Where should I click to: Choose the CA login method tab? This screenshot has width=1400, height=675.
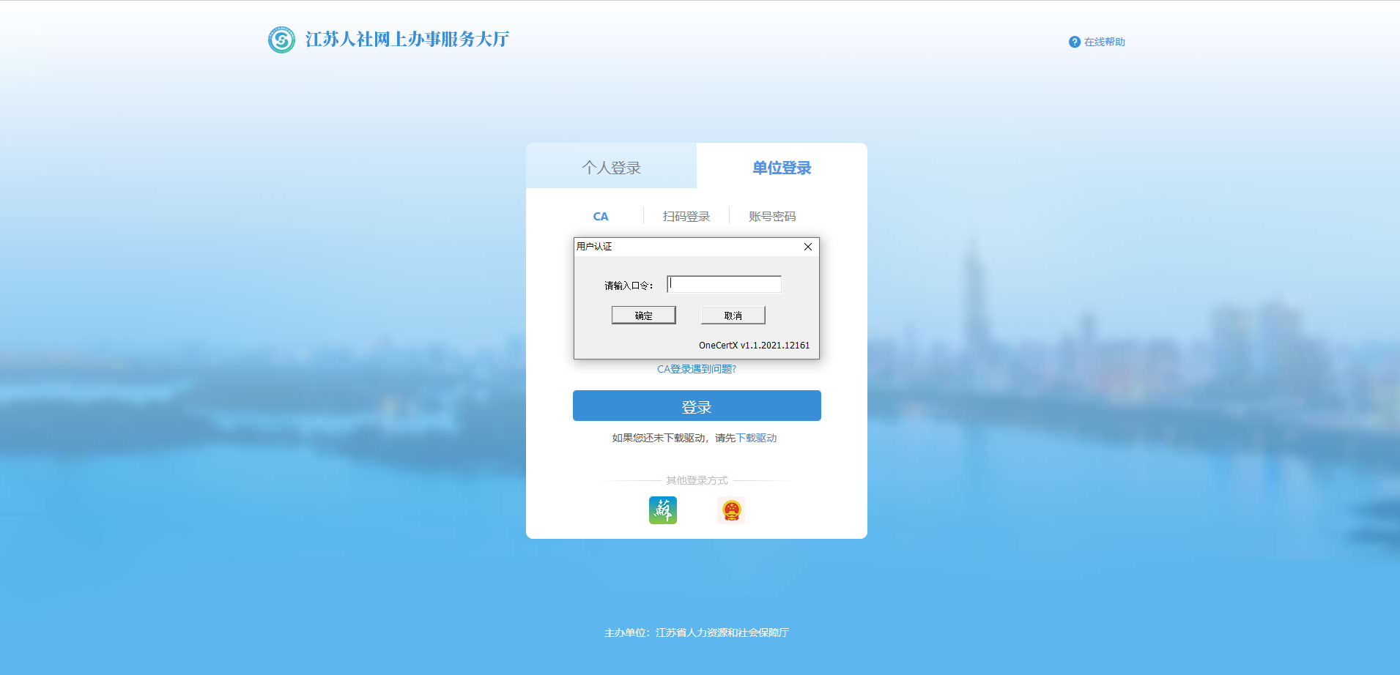point(601,216)
